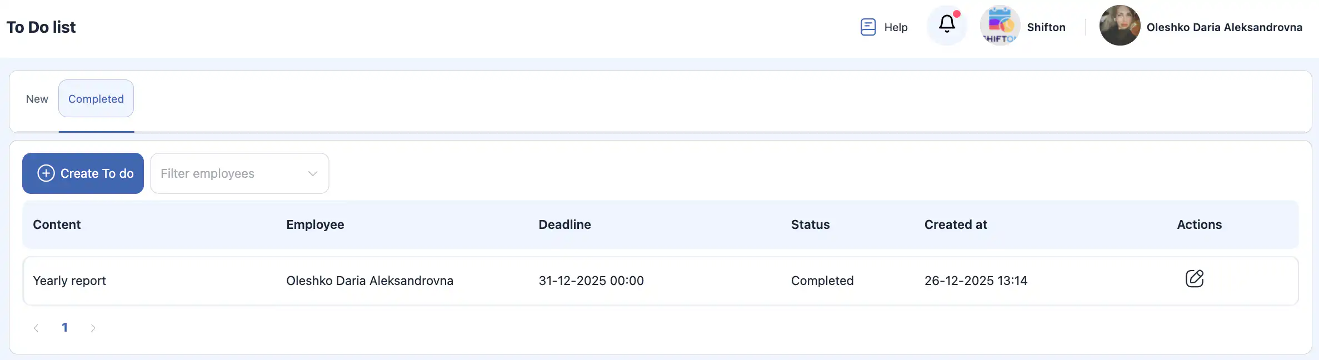Viewport: 1319px width, 360px height.
Task: Open the user profile avatar photo
Action: tap(1120, 26)
